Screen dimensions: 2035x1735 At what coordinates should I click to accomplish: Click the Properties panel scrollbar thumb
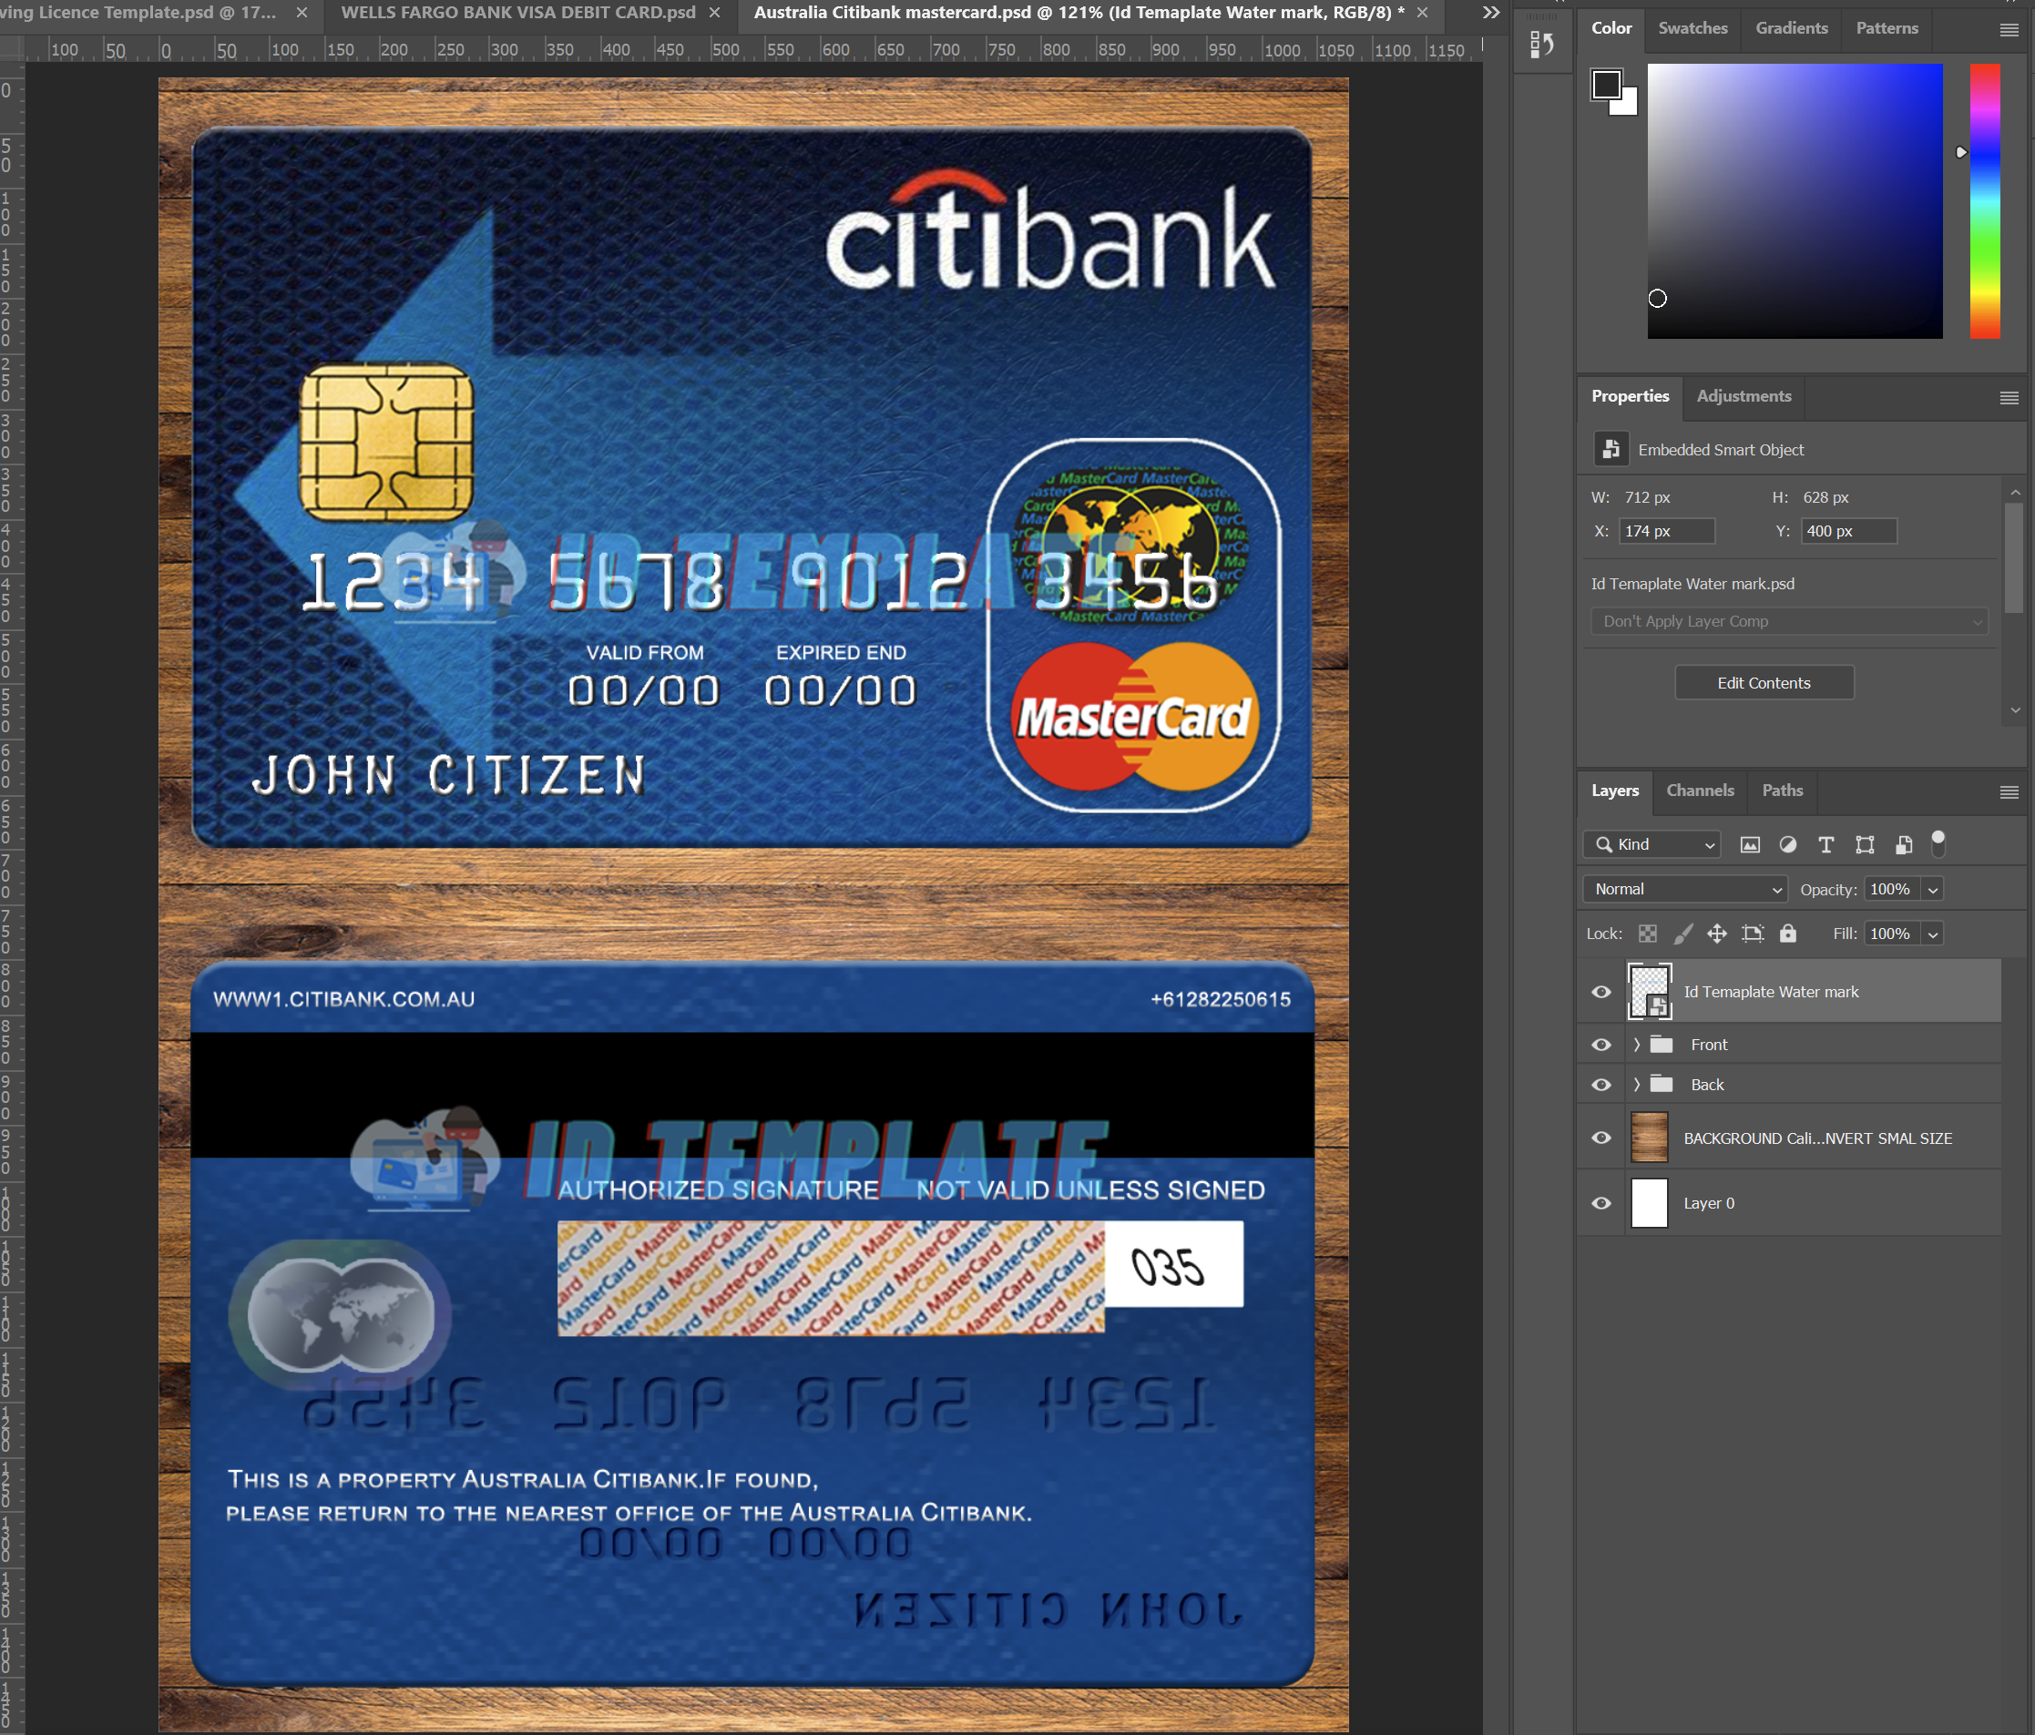click(x=2013, y=557)
